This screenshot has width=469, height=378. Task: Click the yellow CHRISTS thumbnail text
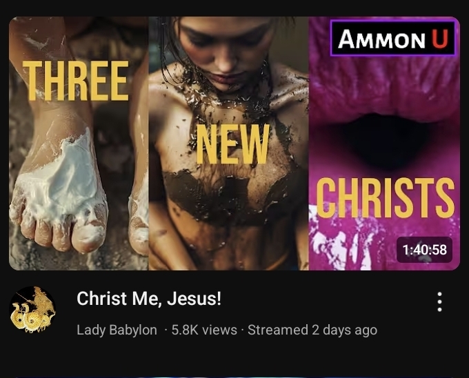(x=386, y=197)
